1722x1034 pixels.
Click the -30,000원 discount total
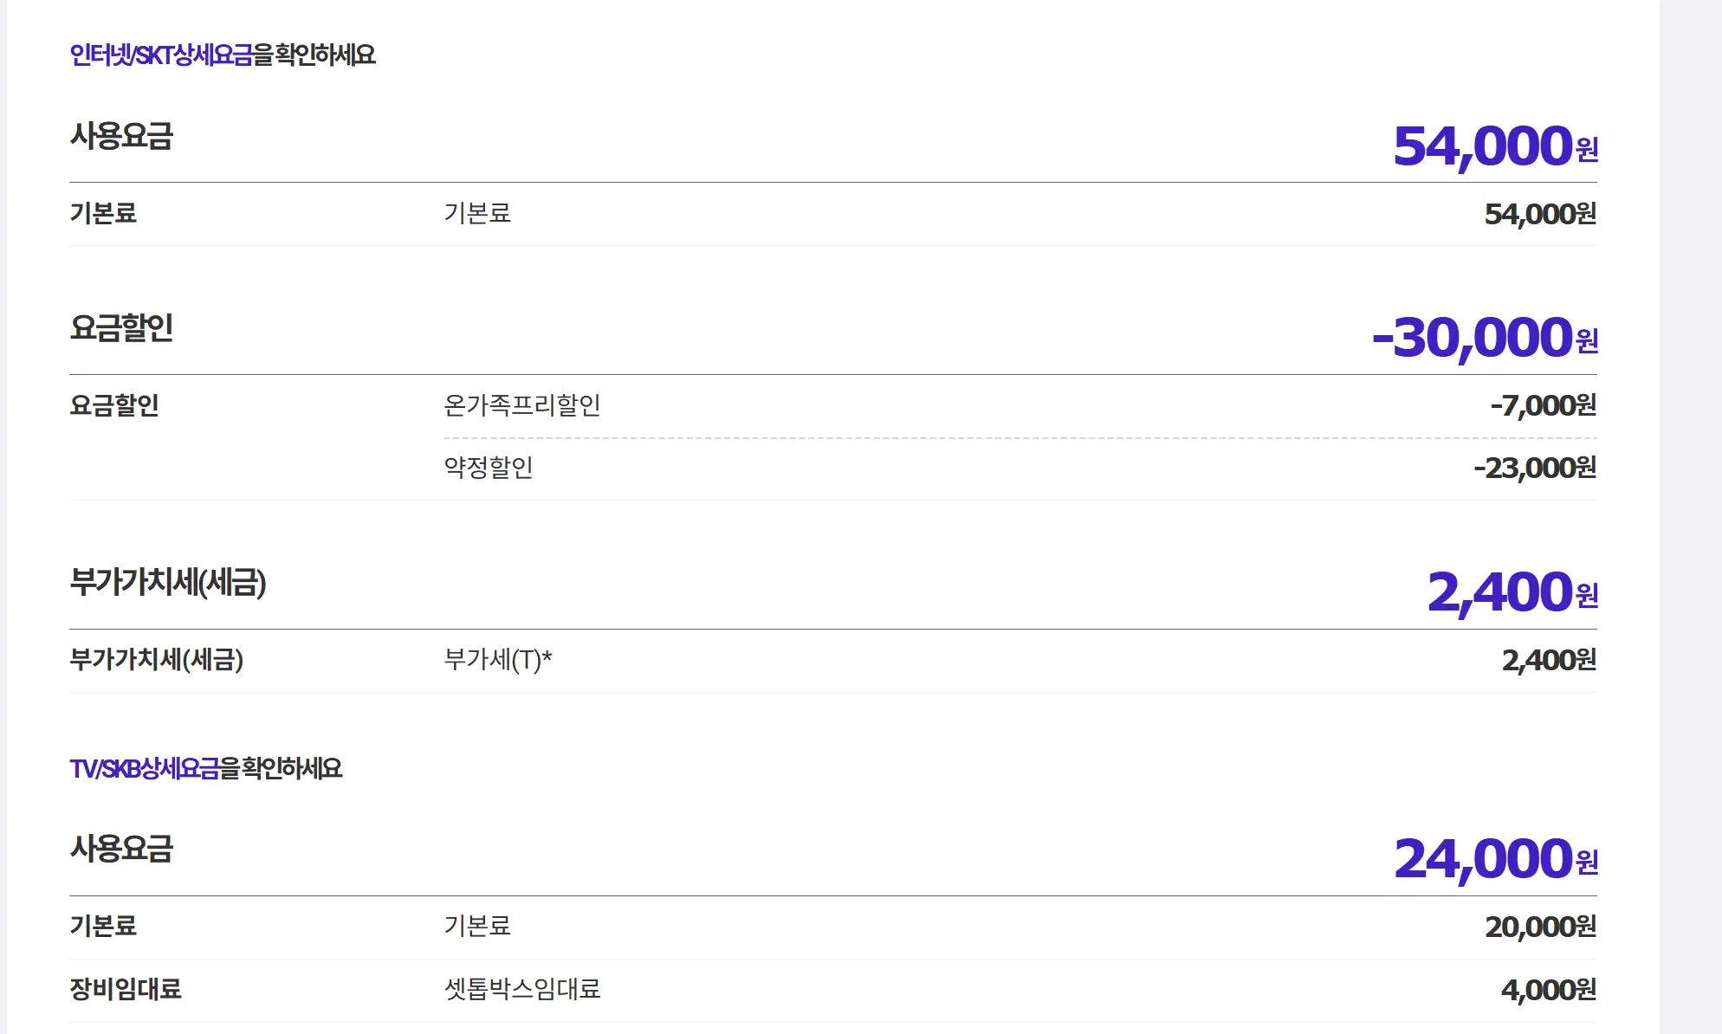[x=1484, y=338]
